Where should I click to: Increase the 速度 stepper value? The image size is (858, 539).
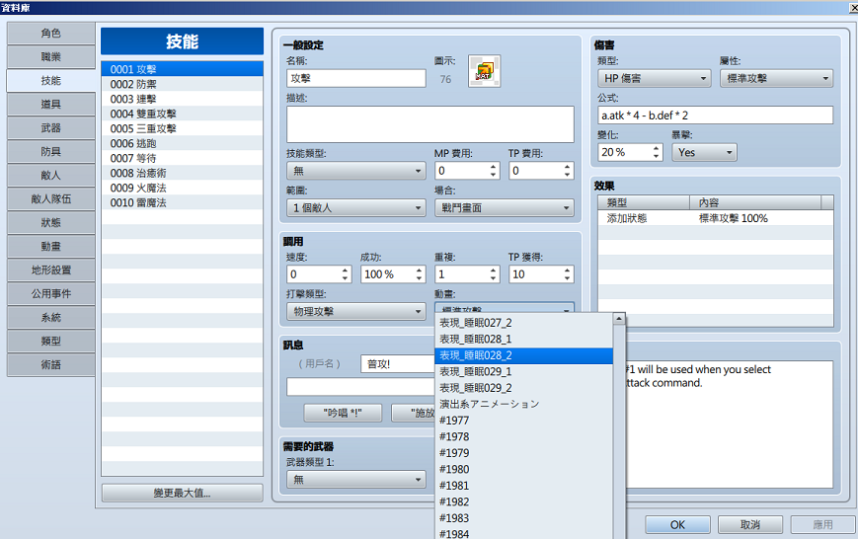pyautogui.click(x=345, y=269)
